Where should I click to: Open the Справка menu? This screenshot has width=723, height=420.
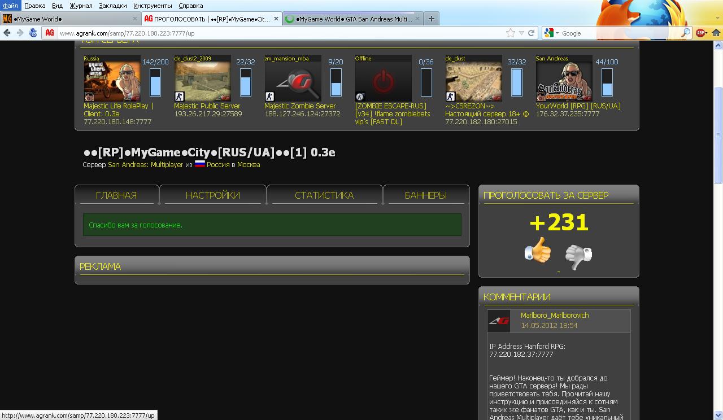point(190,6)
